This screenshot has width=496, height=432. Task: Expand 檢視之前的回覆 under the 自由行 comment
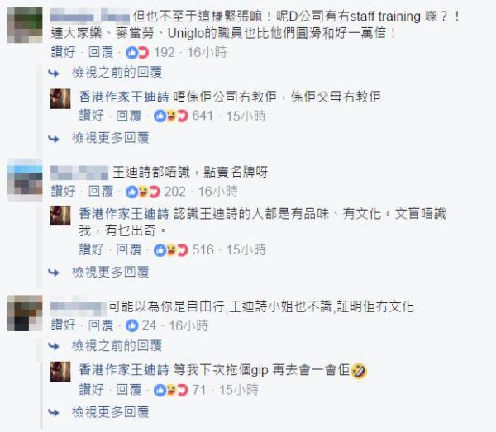coord(117,346)
